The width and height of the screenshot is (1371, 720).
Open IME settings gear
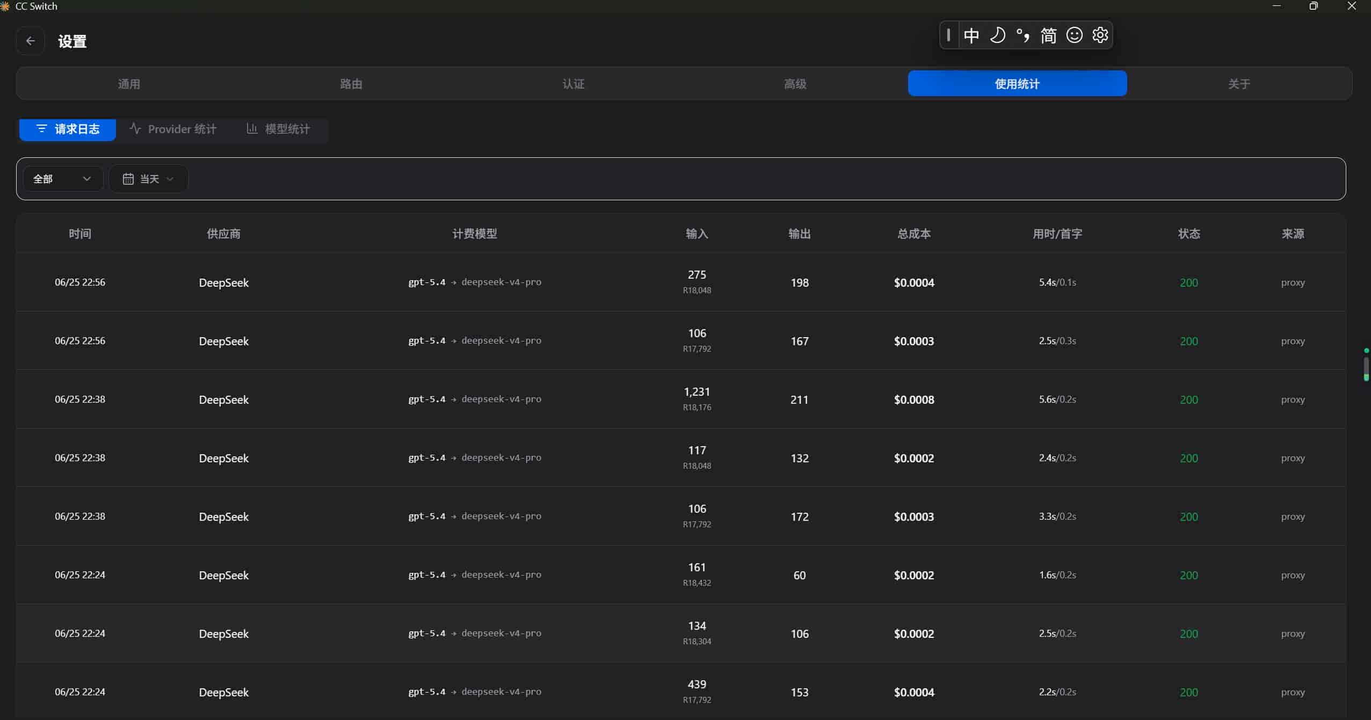(x=1100, y=35)
